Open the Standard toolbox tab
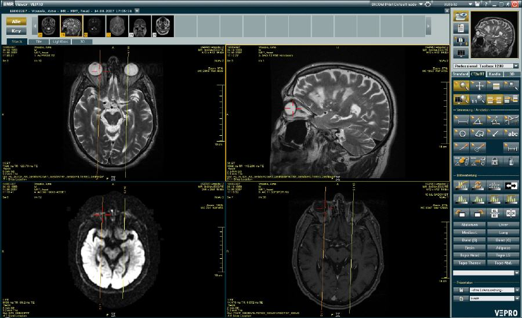 point(461,74)
